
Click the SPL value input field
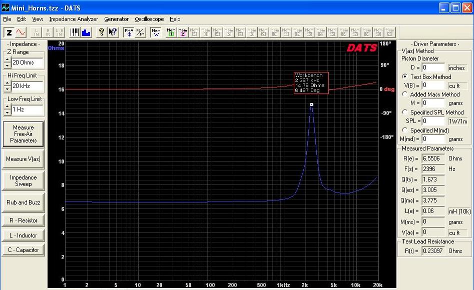(433, 121)
